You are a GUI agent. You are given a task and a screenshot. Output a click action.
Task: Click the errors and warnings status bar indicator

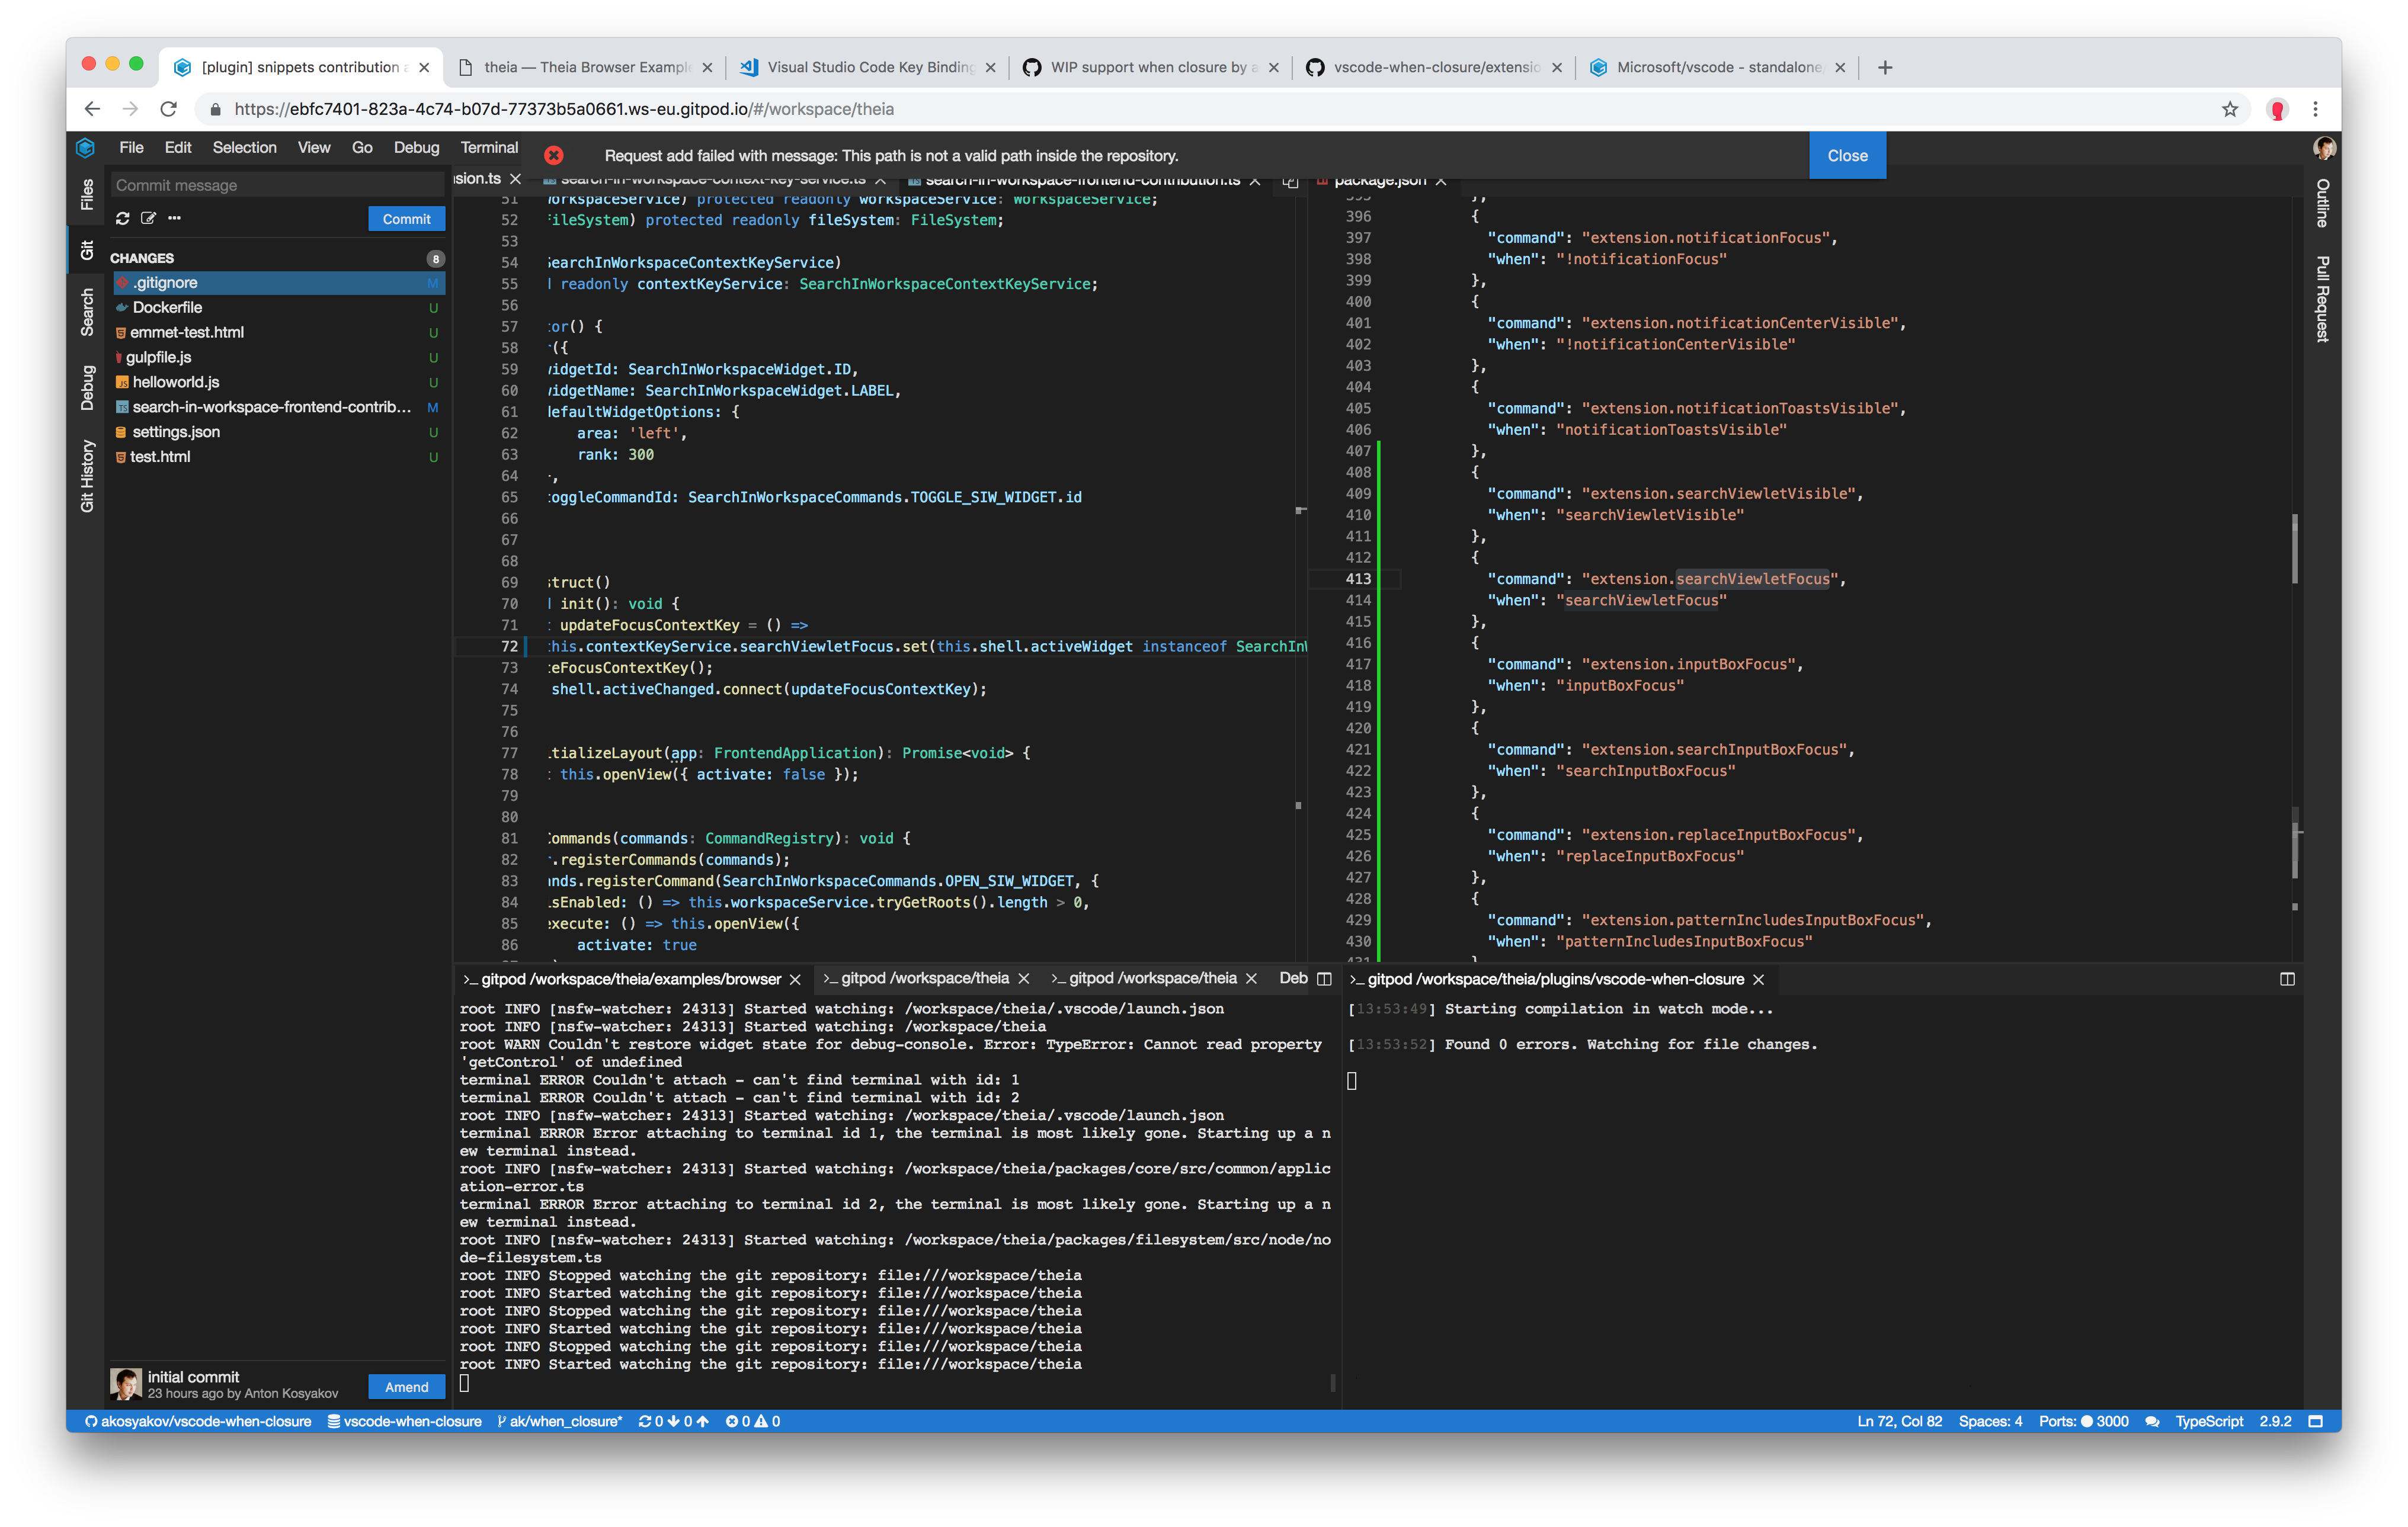[x=751, y=1420]
